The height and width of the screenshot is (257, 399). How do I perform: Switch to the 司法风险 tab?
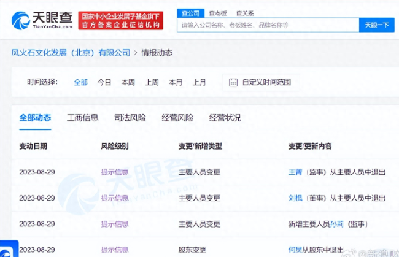click(130, 118)
